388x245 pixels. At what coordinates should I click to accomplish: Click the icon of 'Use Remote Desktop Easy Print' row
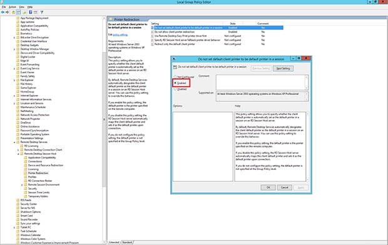coord(153,36)
